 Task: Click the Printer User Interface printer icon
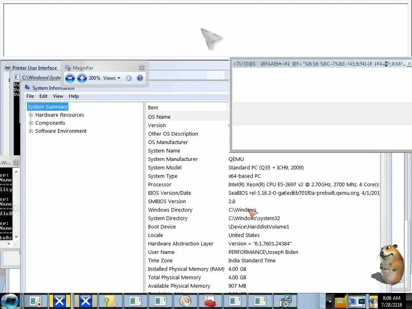[7, 68]
